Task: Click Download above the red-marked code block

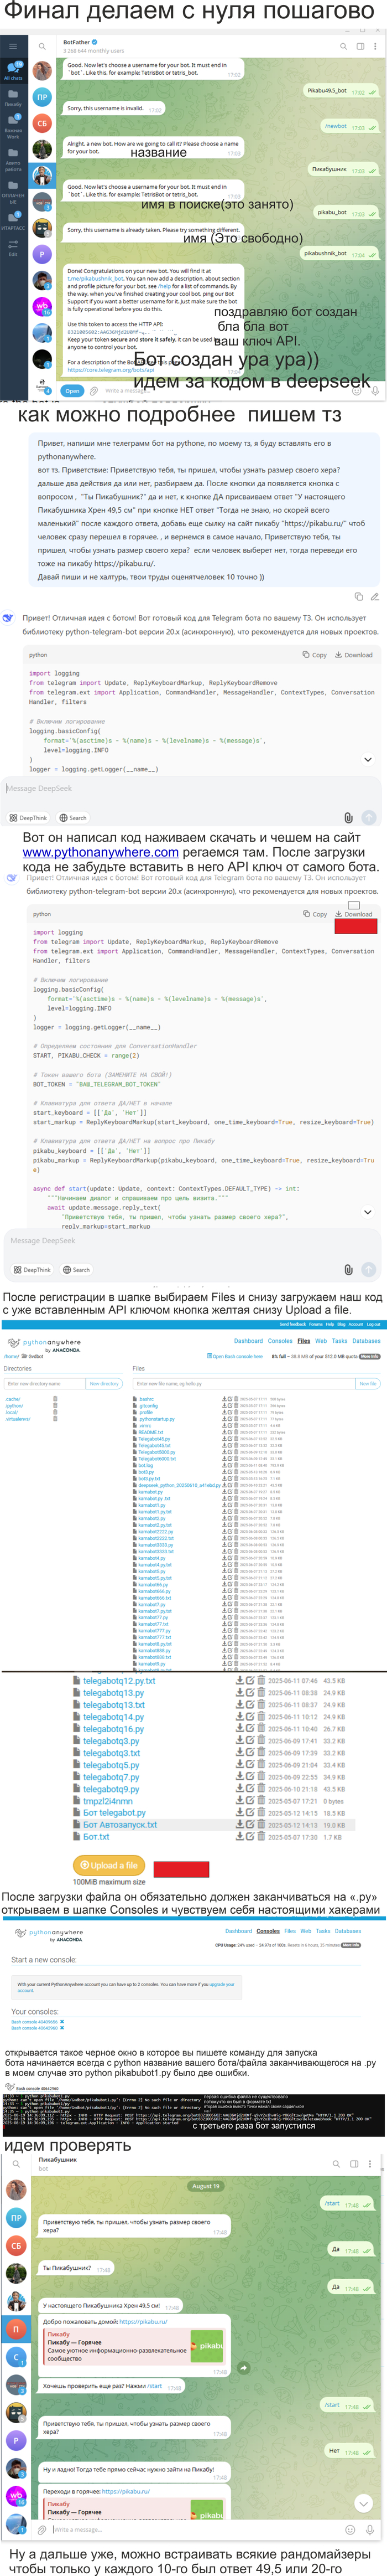Action: 355,914
